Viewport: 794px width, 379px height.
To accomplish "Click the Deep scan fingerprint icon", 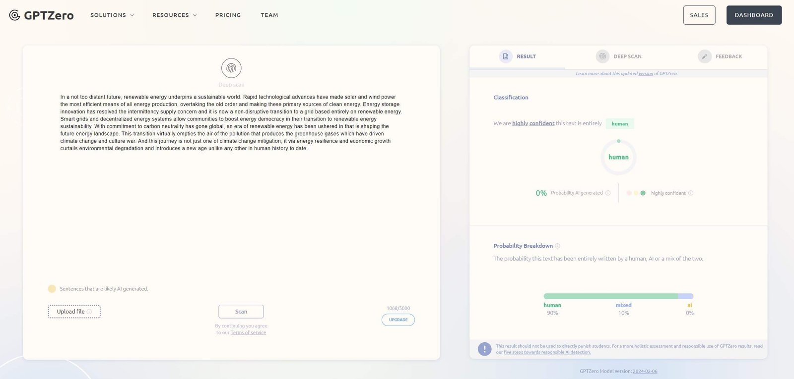I will (231, 68).
